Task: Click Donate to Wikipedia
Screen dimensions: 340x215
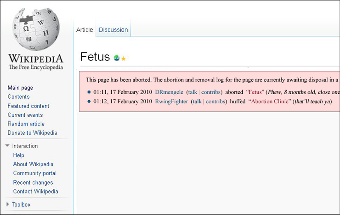Action: point(33,133)
